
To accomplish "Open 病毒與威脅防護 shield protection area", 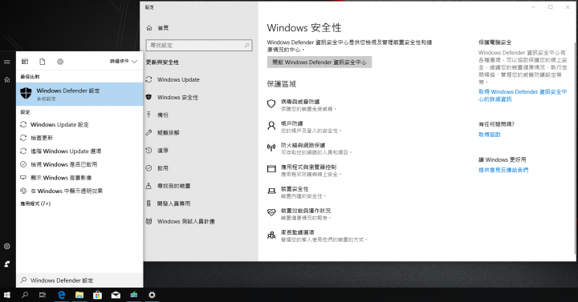I will coord(302,105).
